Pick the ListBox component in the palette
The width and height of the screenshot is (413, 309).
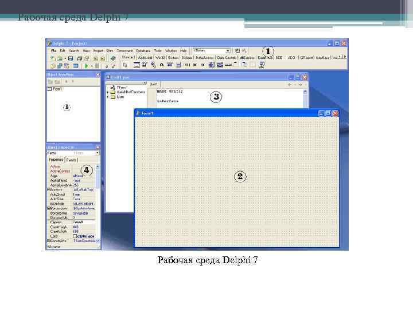212,65
